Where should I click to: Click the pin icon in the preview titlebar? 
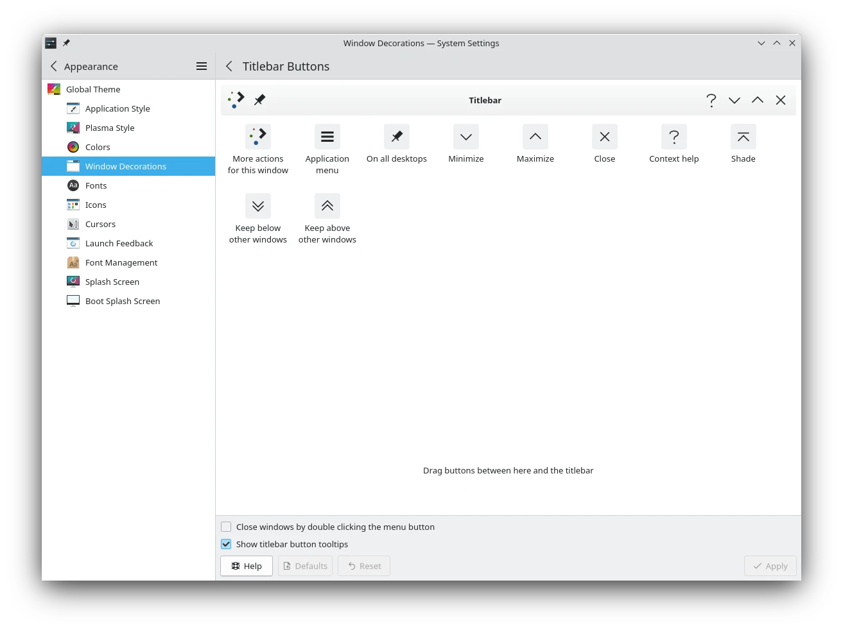[259, 100]
